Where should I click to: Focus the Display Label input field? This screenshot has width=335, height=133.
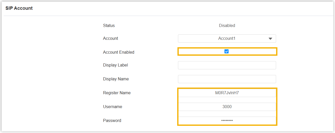pyautogui.click(x=227, y=65)
